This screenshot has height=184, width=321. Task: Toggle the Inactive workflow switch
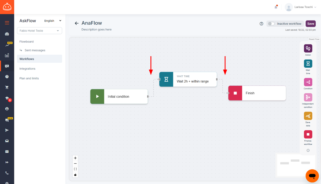pos(271,24)
